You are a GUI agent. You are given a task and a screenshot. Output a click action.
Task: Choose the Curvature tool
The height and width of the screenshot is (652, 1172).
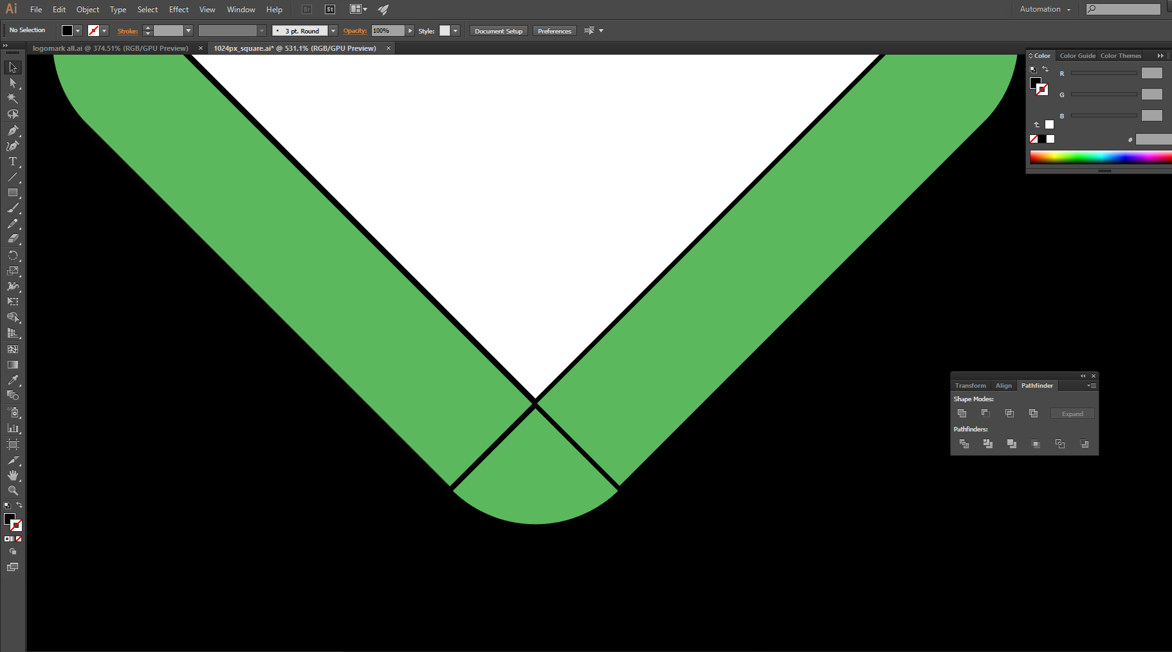click(x=13, y=146)
